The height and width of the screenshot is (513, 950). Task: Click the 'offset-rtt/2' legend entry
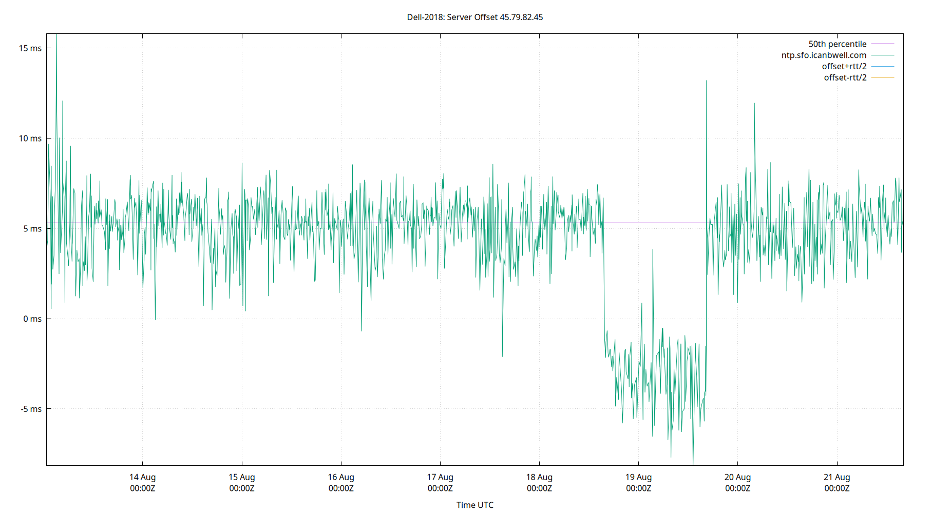tap(845, 77)
